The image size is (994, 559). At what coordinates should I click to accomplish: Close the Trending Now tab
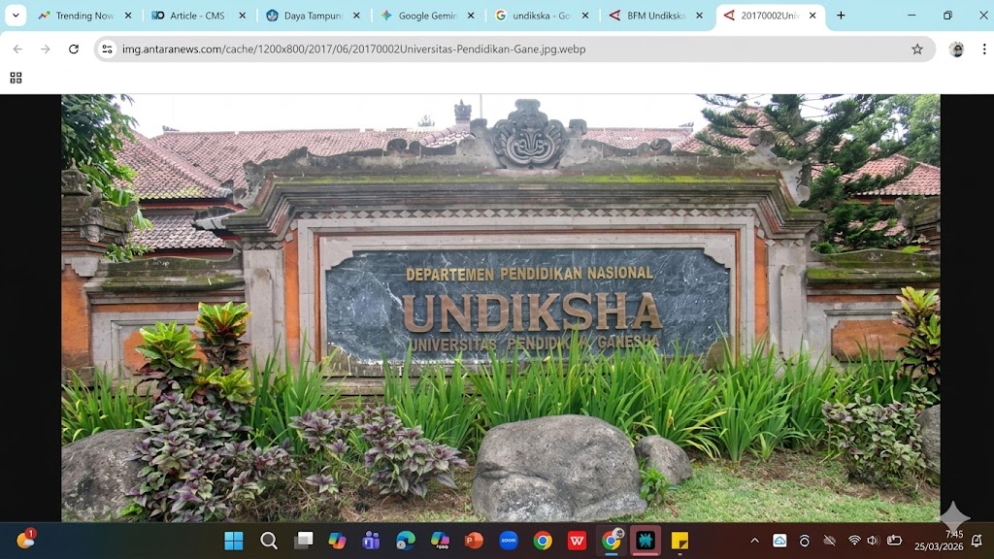point(128,16)
